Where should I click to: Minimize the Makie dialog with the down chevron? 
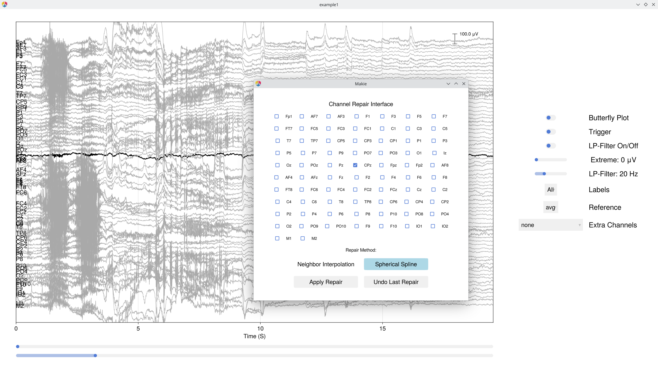[x=448, y=84]
